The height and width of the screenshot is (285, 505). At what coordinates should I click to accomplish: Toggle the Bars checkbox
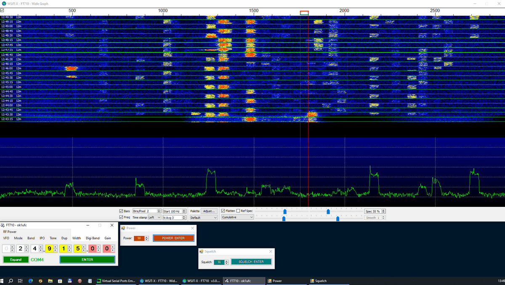[122, 211]
